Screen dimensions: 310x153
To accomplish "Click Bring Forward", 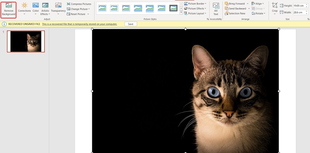I will point(235,3).
